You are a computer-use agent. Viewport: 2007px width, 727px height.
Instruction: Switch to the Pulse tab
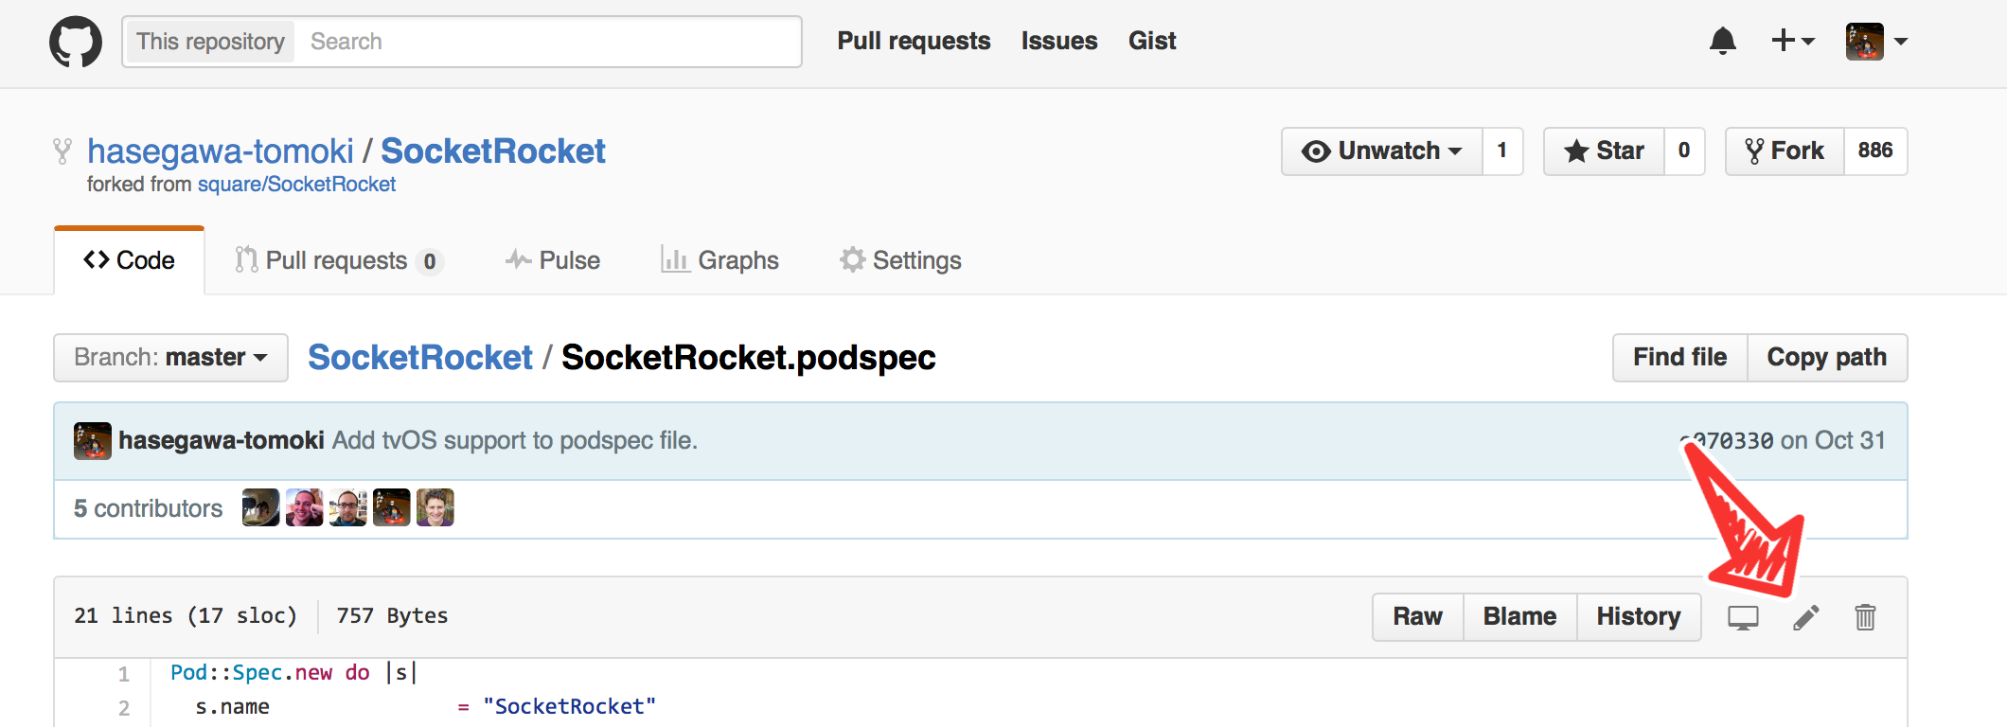(553, 260)
